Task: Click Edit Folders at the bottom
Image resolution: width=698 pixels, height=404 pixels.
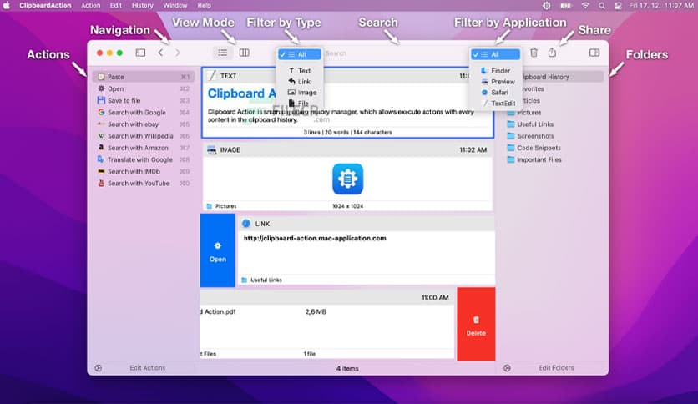Action: (556, 368)
